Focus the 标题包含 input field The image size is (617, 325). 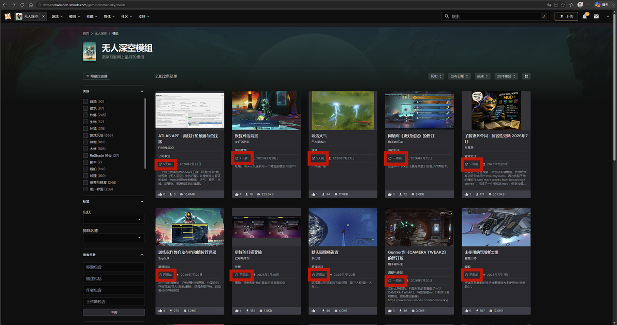coord(114,267)
